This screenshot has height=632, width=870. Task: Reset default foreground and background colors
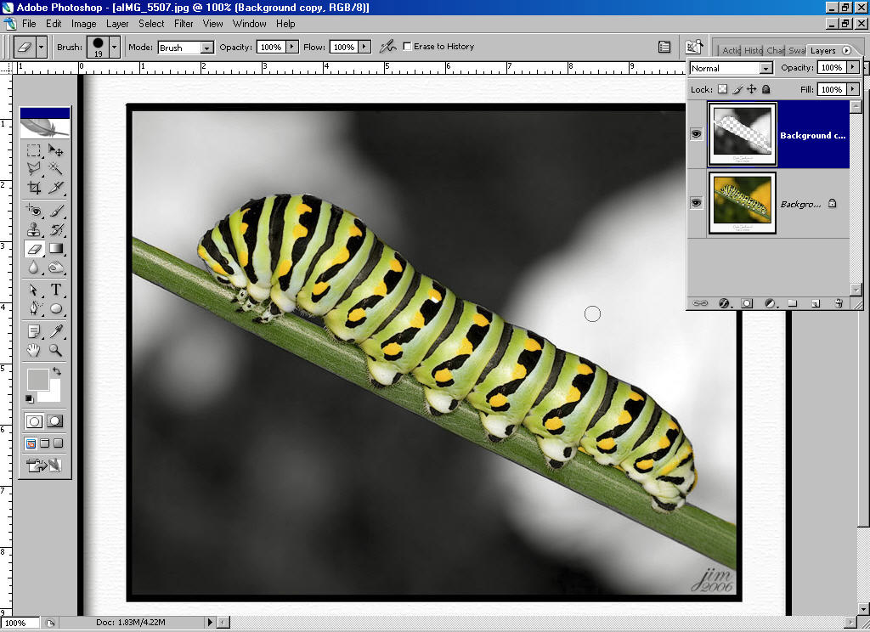click(30, 398)
